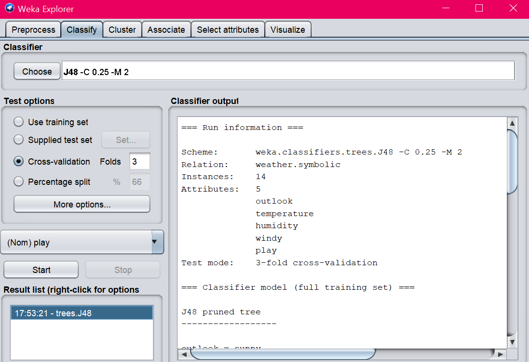This screenshot has width=529, height=362.
Task: Select the Classify tab
Action: pos(81,30)
